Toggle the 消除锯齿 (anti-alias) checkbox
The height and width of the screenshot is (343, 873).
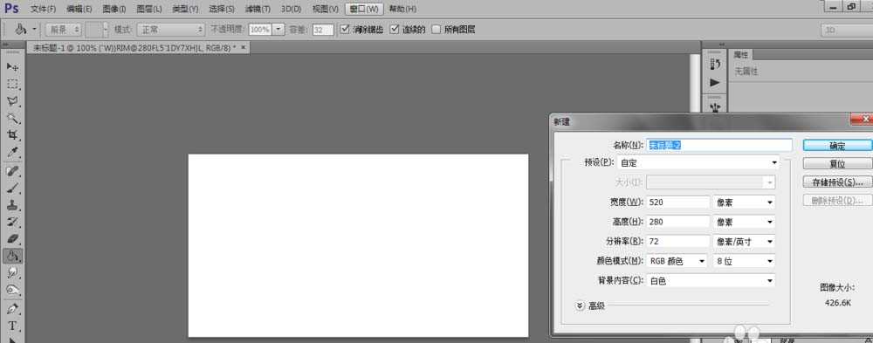tap(345, 29)
